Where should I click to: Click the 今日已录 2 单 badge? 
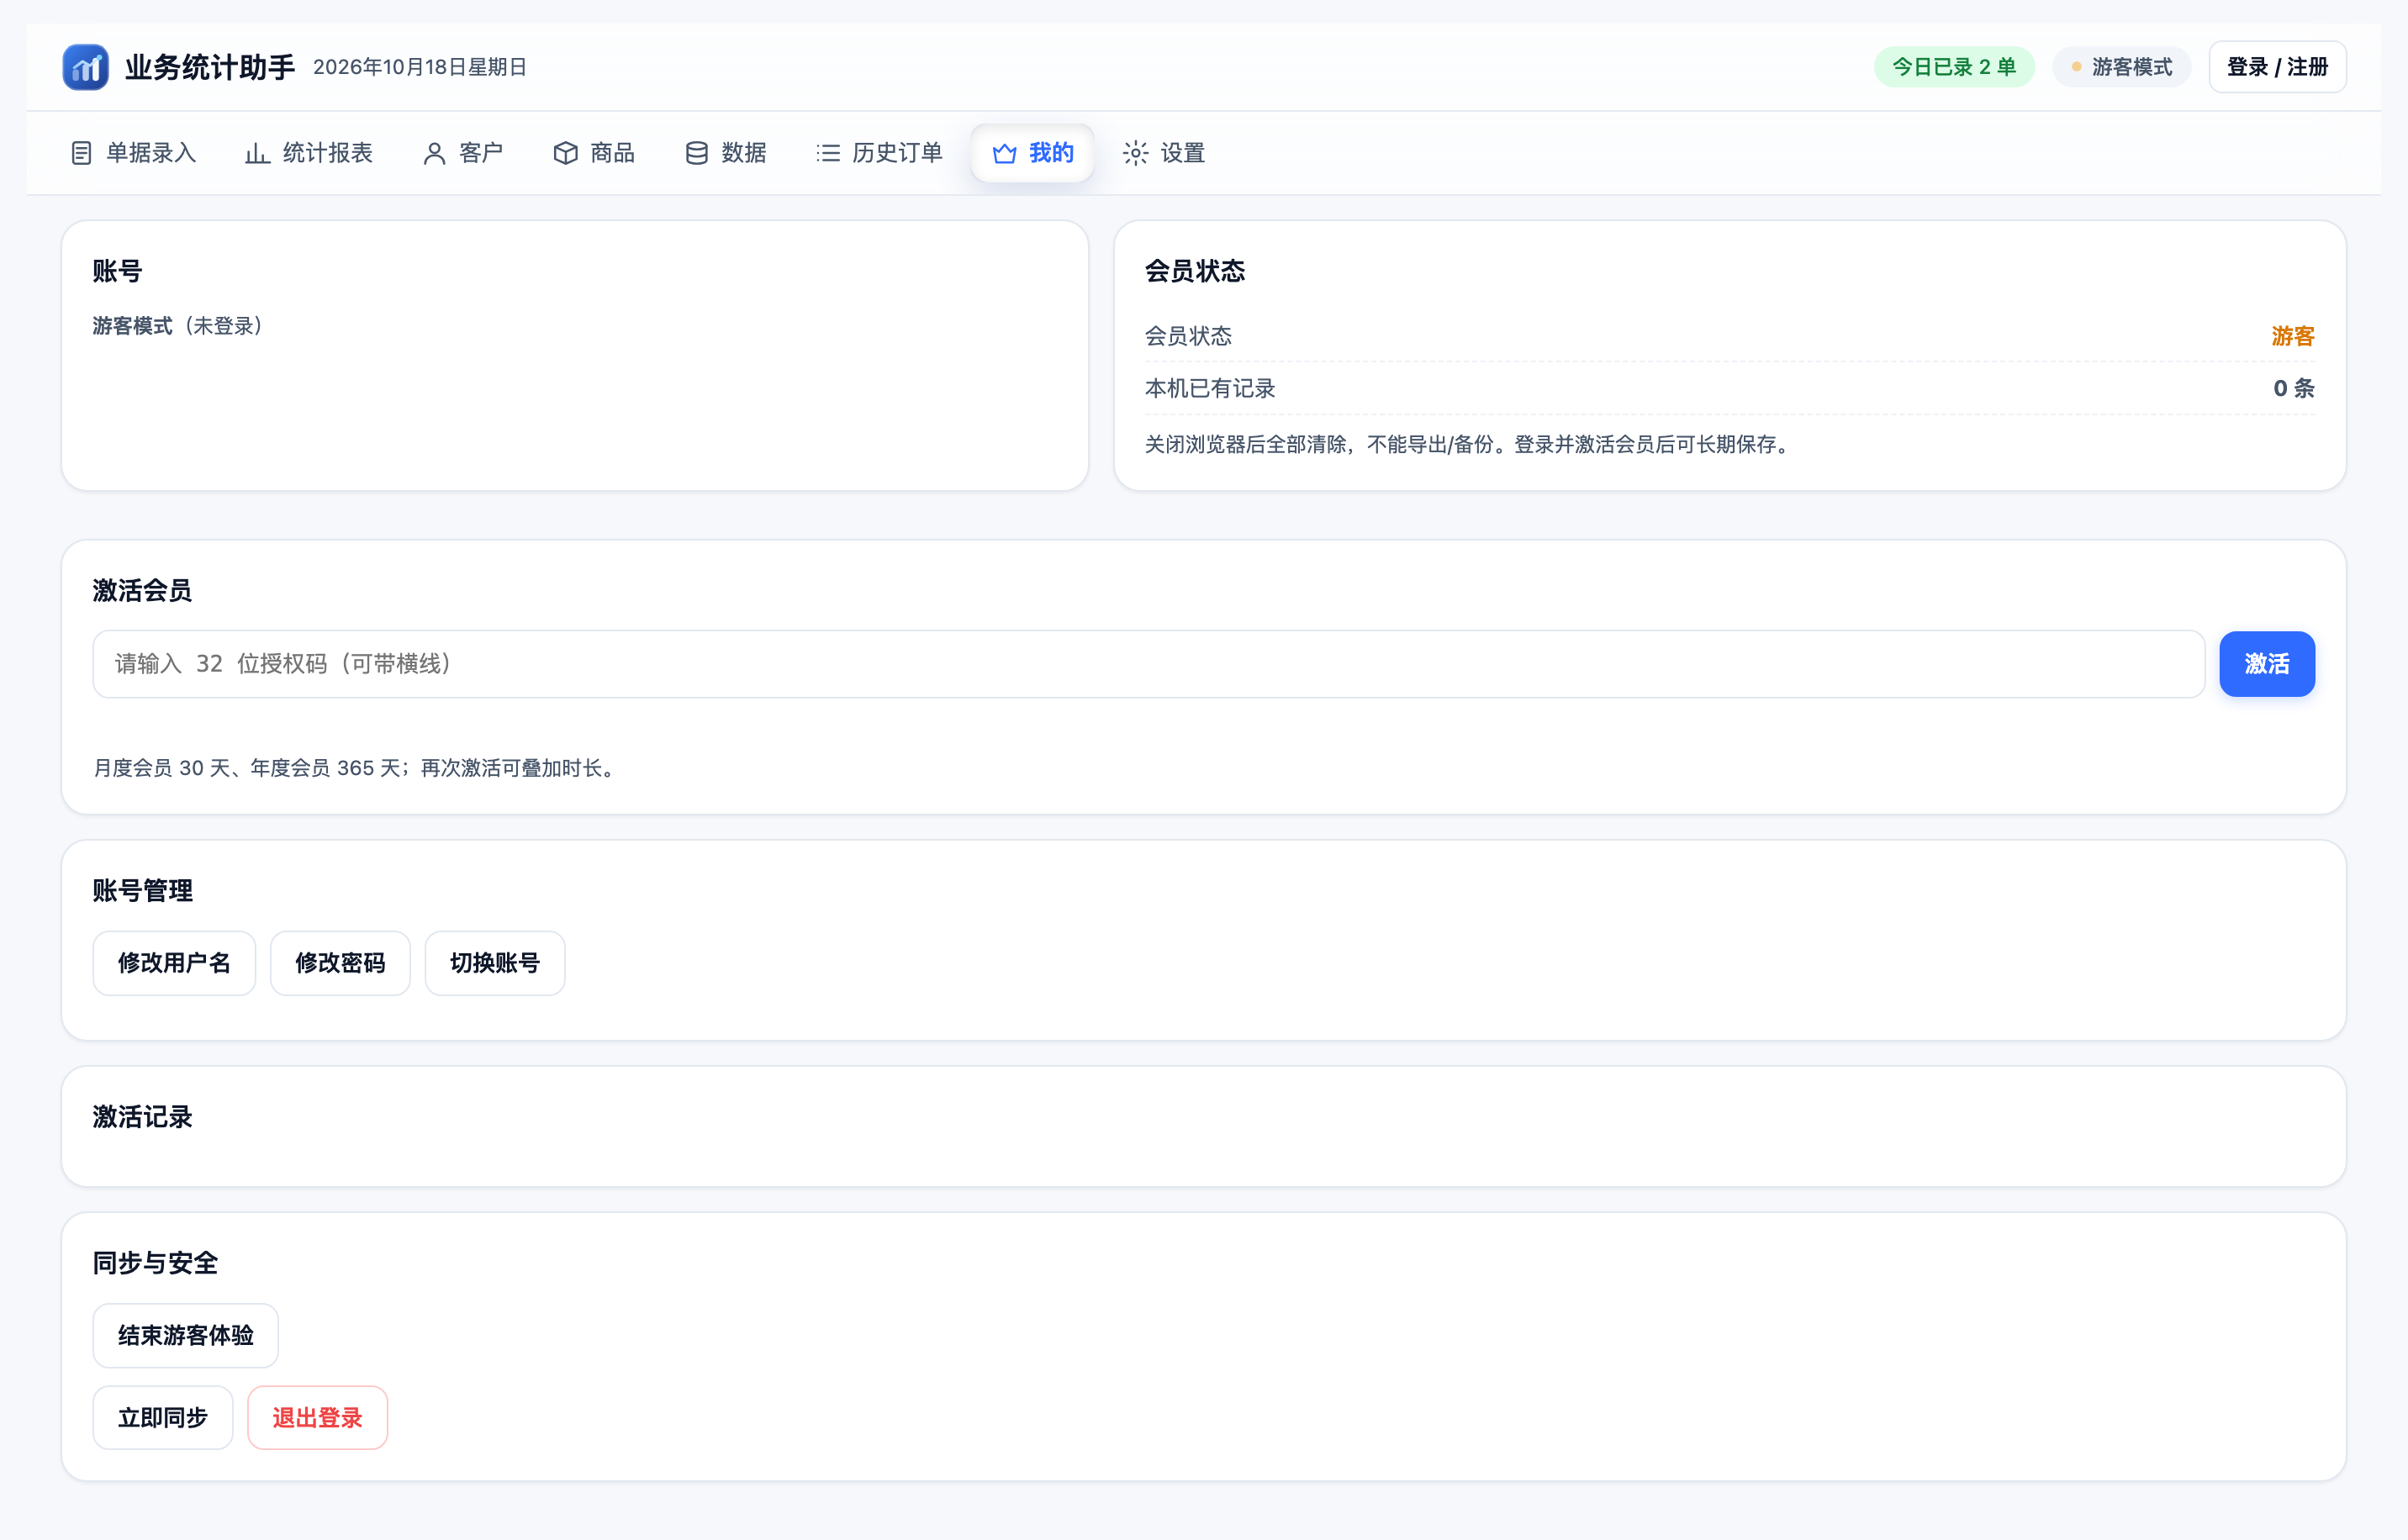pyautogui.click(x=1954, y=67)
